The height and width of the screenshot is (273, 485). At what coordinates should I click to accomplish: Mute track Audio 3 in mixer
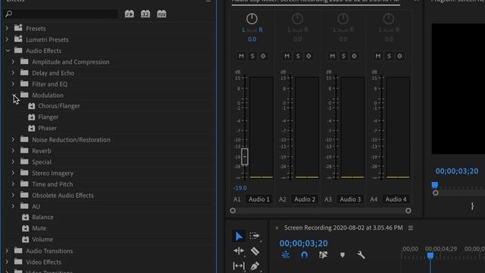coord(332,56)
